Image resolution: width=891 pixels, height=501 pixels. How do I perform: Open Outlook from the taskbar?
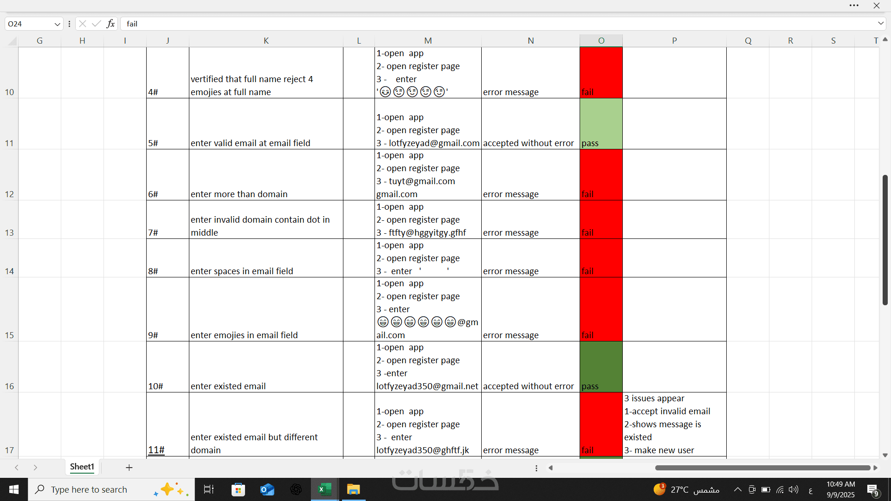click(x=267, y=489)
